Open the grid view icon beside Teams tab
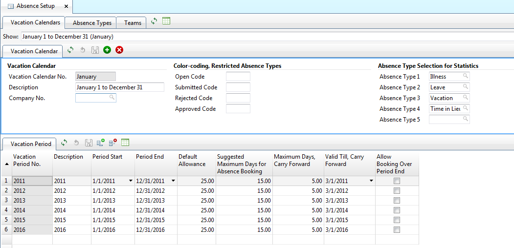The image size is (514, 248). coord(166,21)
